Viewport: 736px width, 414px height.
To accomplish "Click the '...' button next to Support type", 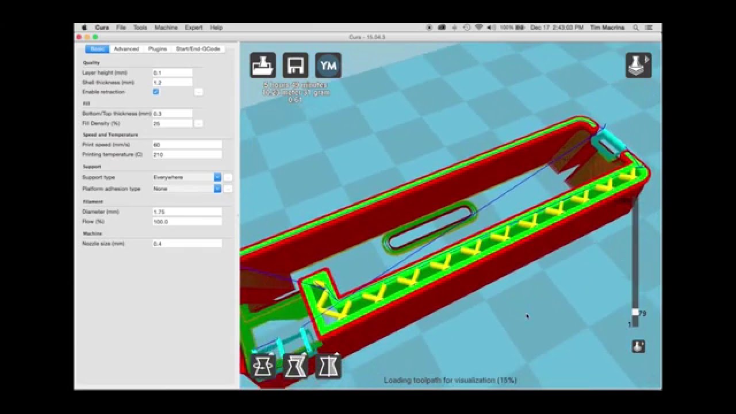I will [228, 177].
